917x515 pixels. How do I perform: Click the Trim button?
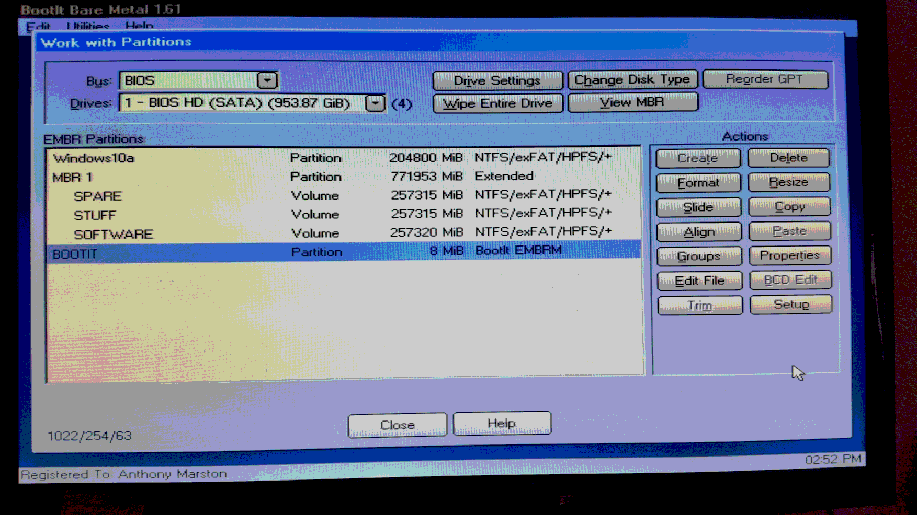[x=700, y=306]
